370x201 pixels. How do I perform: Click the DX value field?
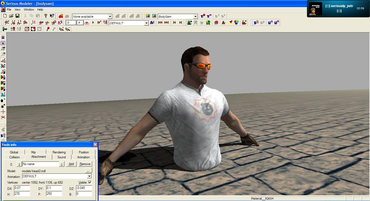[x=22, y=188]
